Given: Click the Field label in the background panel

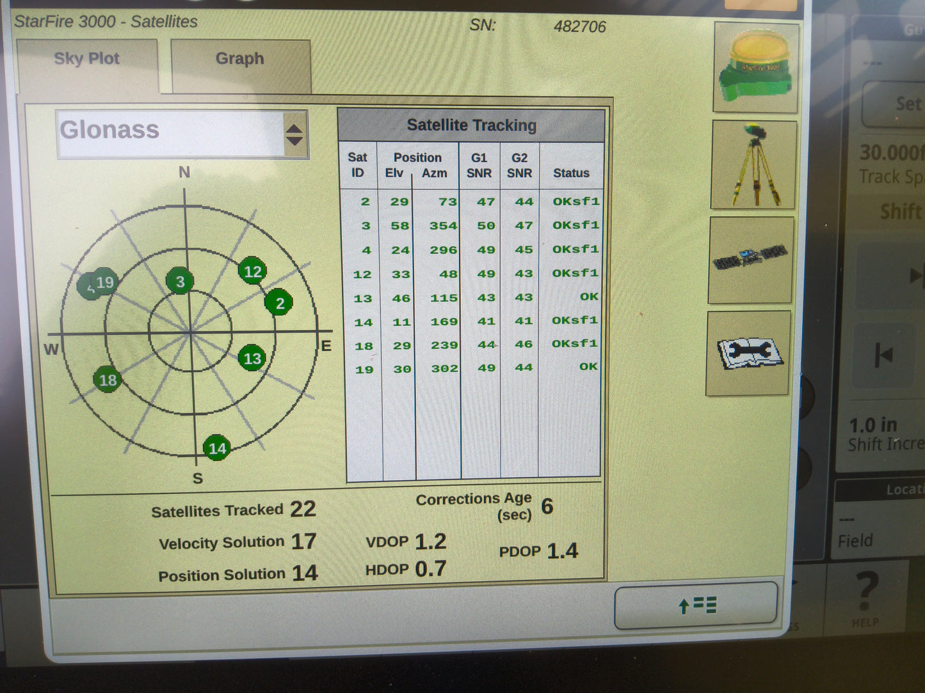Looking at the screenshot, I should click(x=856, y=541).
